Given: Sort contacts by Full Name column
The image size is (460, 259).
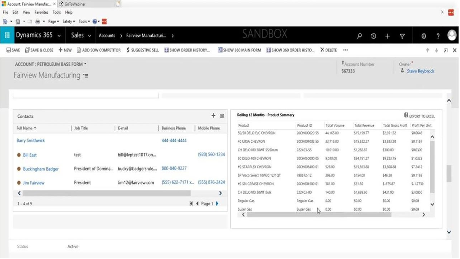Looking at the screenshot, I should (x=27, y=128).
